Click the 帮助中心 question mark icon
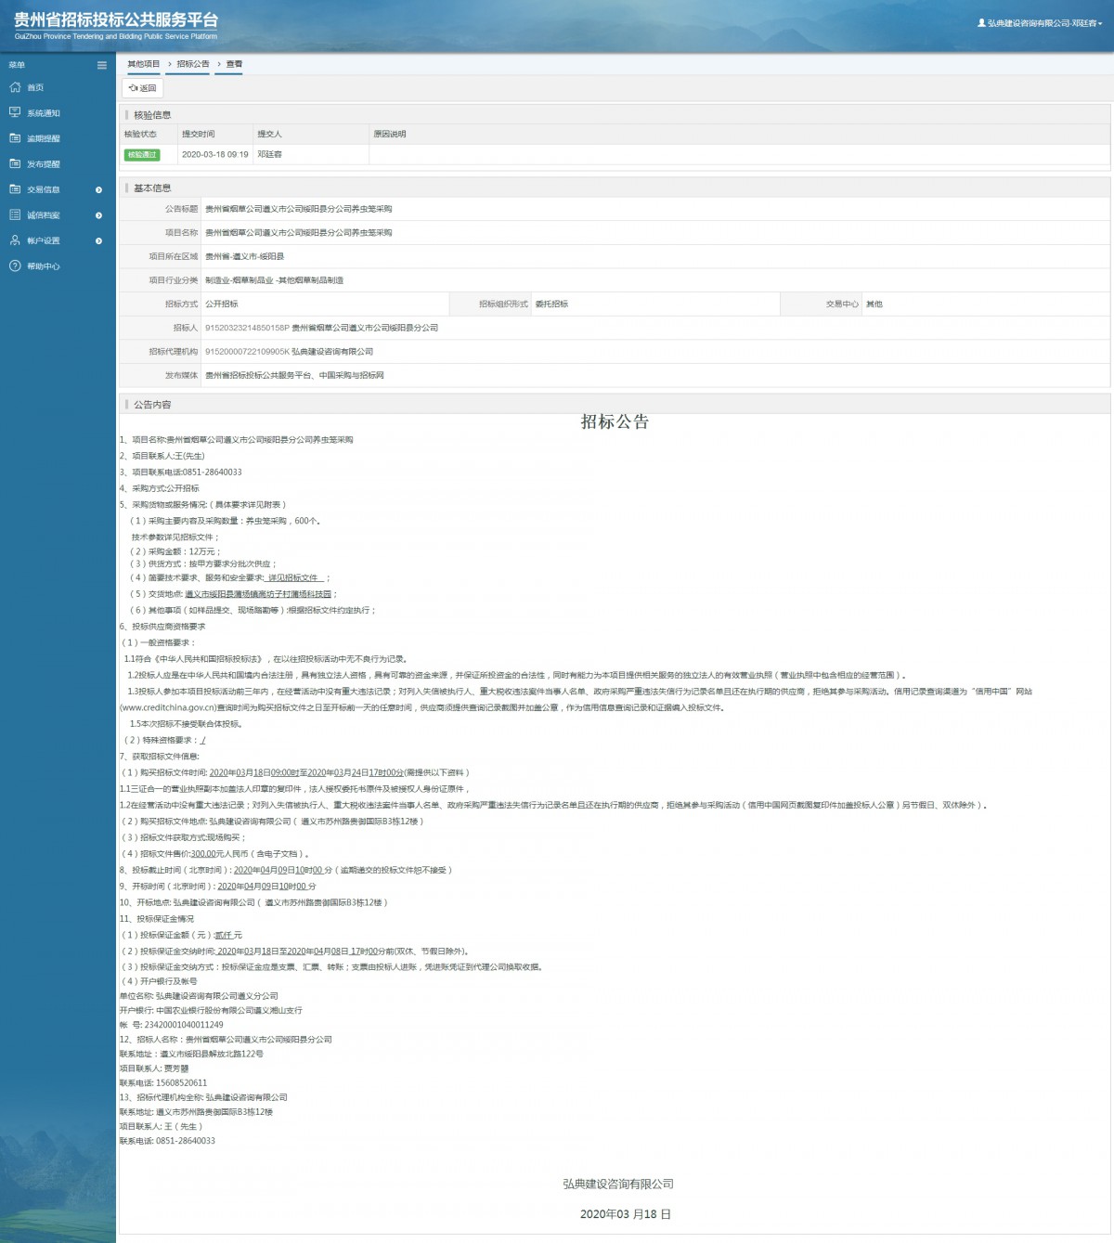The width and height of the screenshot is (1114, 1243). coord(15,266)
